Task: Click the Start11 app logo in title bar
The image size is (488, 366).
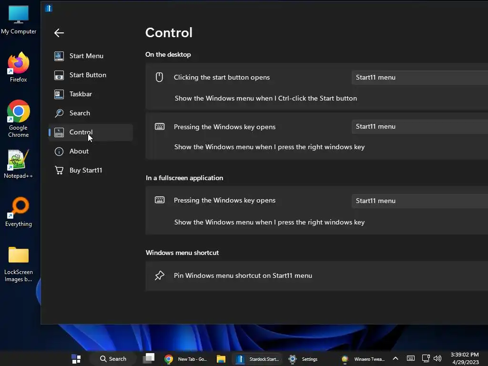Action: tap(49, 8)
